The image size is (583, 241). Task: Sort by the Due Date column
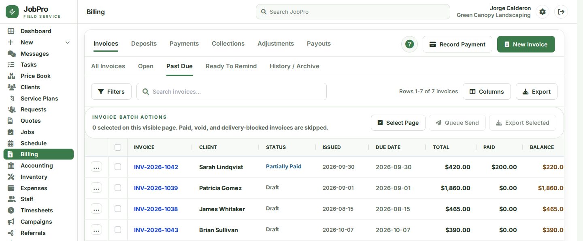(388, 147)
